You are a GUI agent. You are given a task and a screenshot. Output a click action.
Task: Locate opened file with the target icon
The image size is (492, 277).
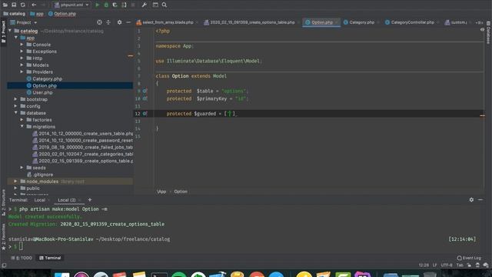[99, 22]
